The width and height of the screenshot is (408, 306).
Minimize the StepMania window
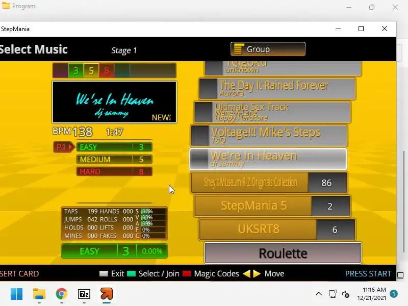(x=338, y=29)
